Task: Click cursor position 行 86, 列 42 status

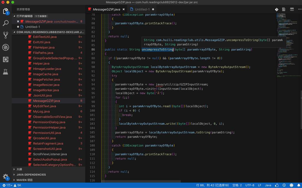Action: click(x=212, y=185)
